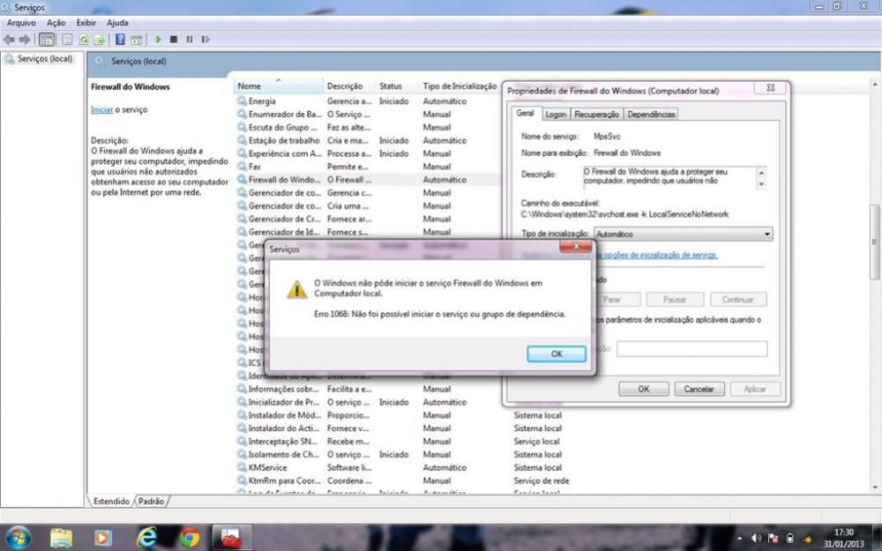
Task: Click the Forward arrow in the toolbar
Action: (25, 40)
